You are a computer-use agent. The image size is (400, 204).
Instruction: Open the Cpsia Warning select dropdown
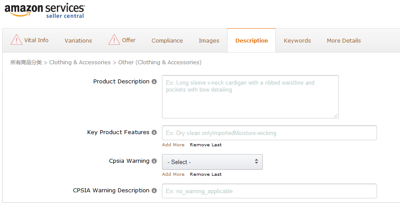point(212,162)
